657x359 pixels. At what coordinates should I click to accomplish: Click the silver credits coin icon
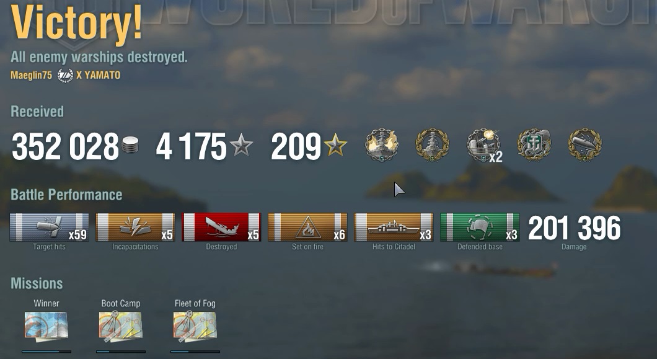[130, 146]
